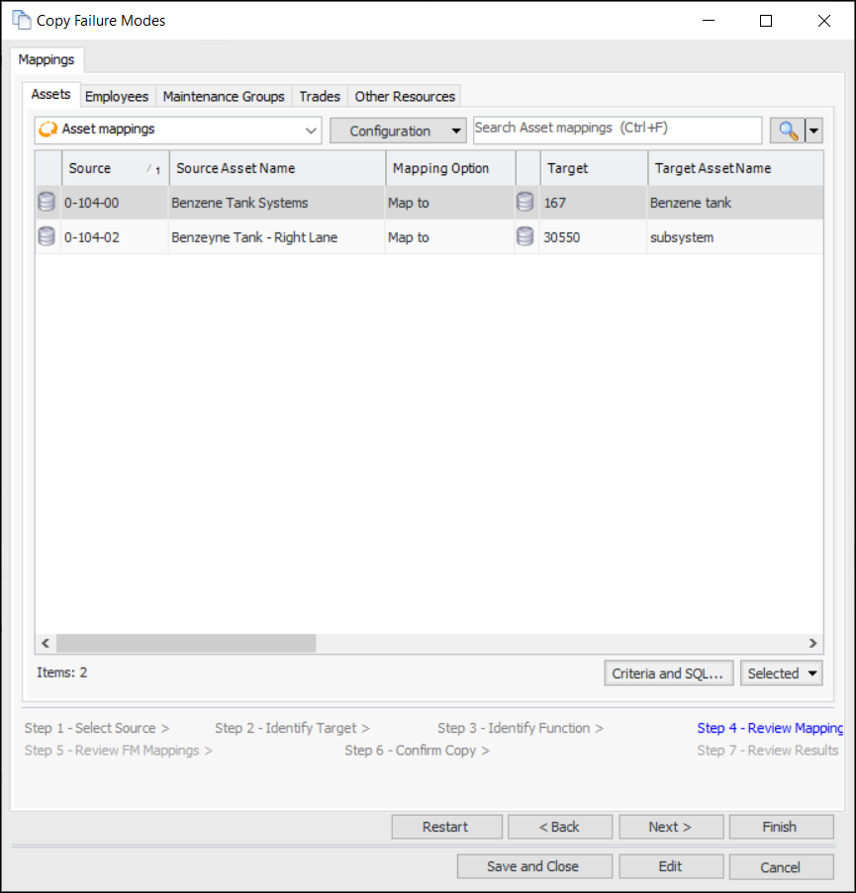The height and width of the screenshot is (893, 856).
Task: Open the Other Resources tab
Action: pos(405,96)
